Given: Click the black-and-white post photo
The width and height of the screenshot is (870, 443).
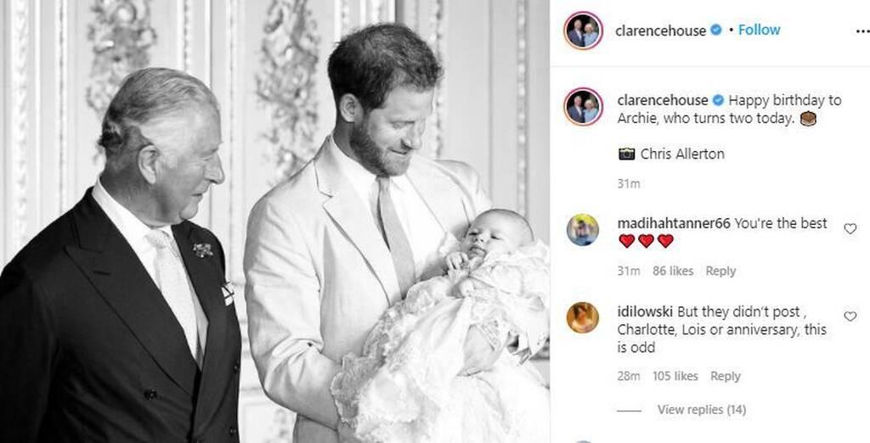Looking at the screenshot, I should [274, 222].
